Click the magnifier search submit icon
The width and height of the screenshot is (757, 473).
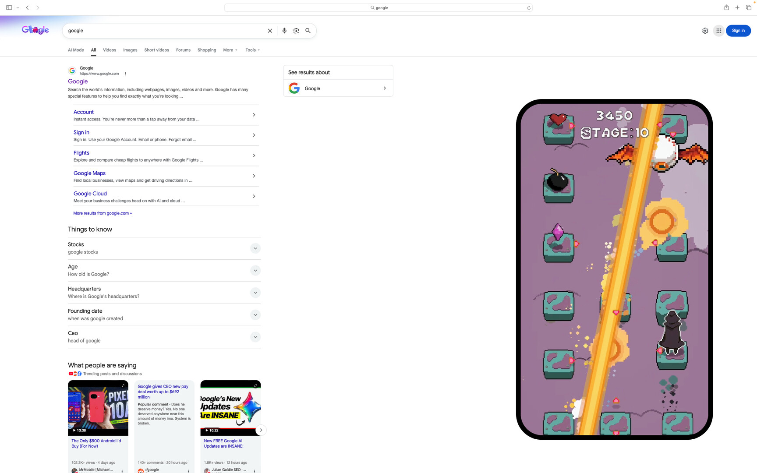(308, 31)
